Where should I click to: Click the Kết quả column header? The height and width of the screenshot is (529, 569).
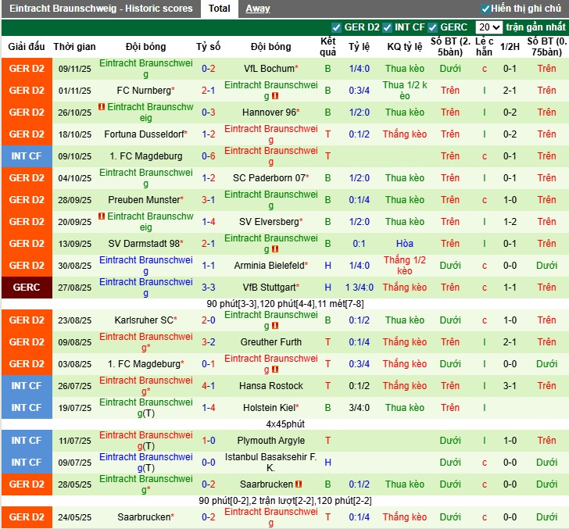tap(327, 47)
